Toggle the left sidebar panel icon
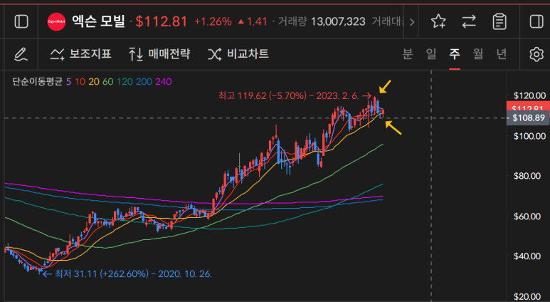550x302 pixels. [21, 22]
